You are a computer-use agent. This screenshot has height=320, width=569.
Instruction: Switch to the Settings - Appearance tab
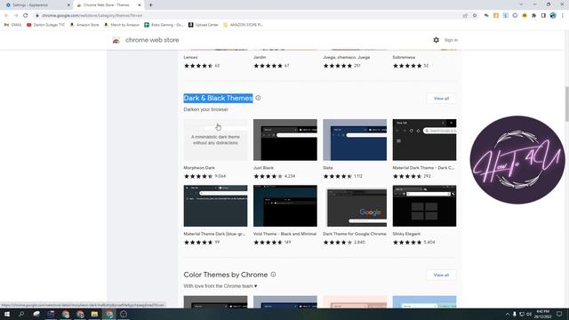click(x=36, y=5)
